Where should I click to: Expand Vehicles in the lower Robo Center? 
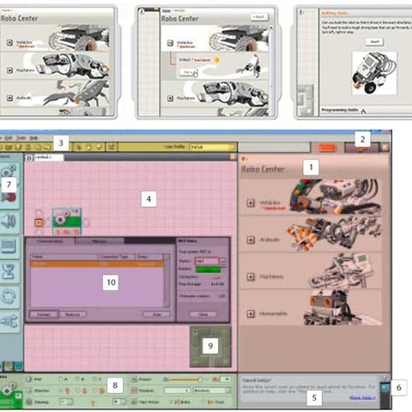(251, 203)
